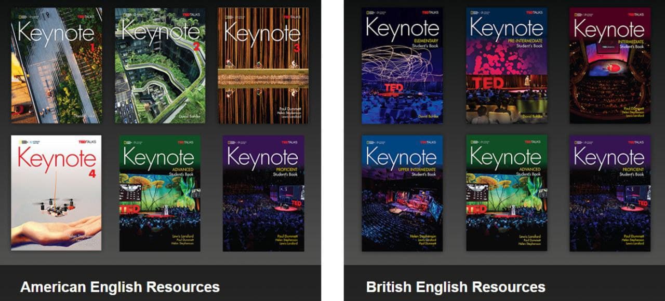The image size is (665, 301).
Task: Click author David Bohlke on Keynote 2 cover
Action: coord(192,117)
